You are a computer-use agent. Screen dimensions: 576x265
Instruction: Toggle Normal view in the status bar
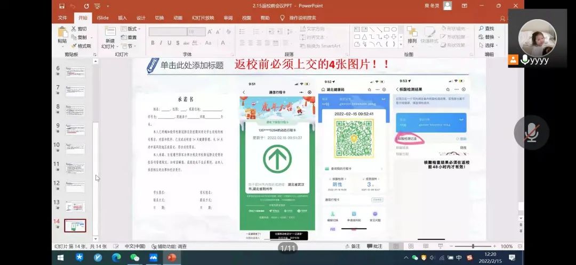pyautogui.click(x=396, y=246)
